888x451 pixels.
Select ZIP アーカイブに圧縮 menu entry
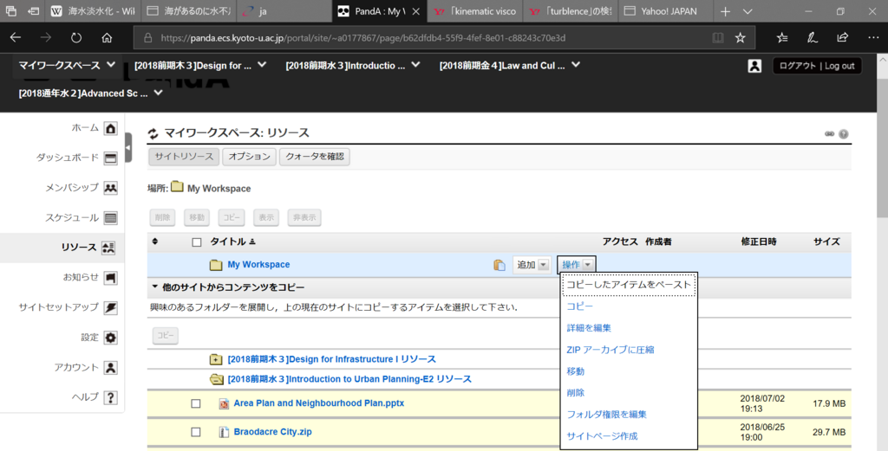(610, 350)
